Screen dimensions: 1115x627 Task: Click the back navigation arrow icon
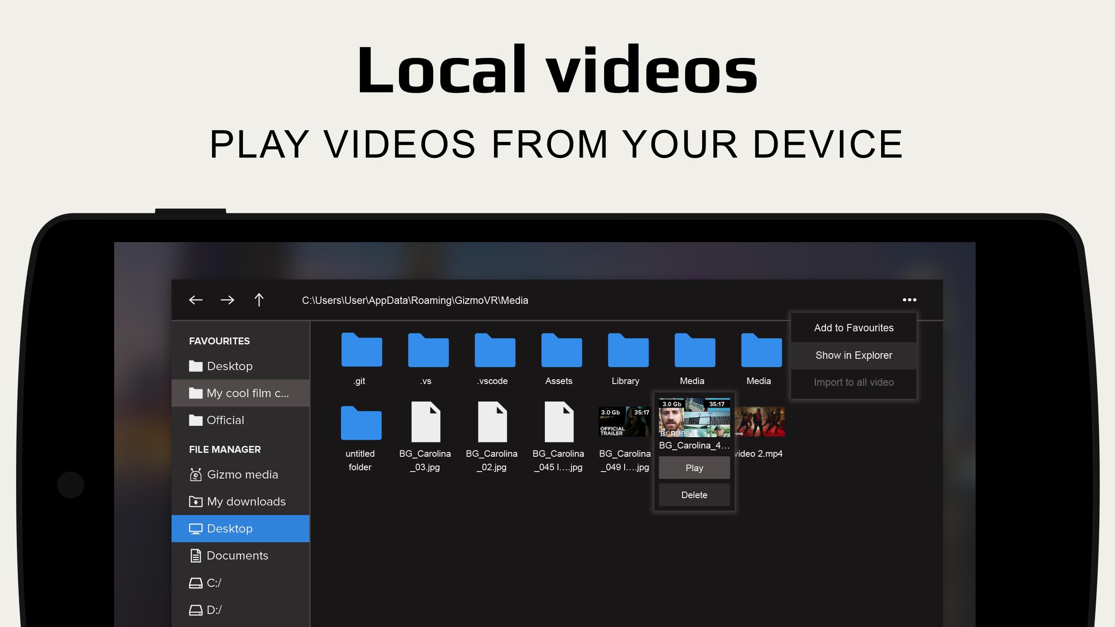click(195, 299)
